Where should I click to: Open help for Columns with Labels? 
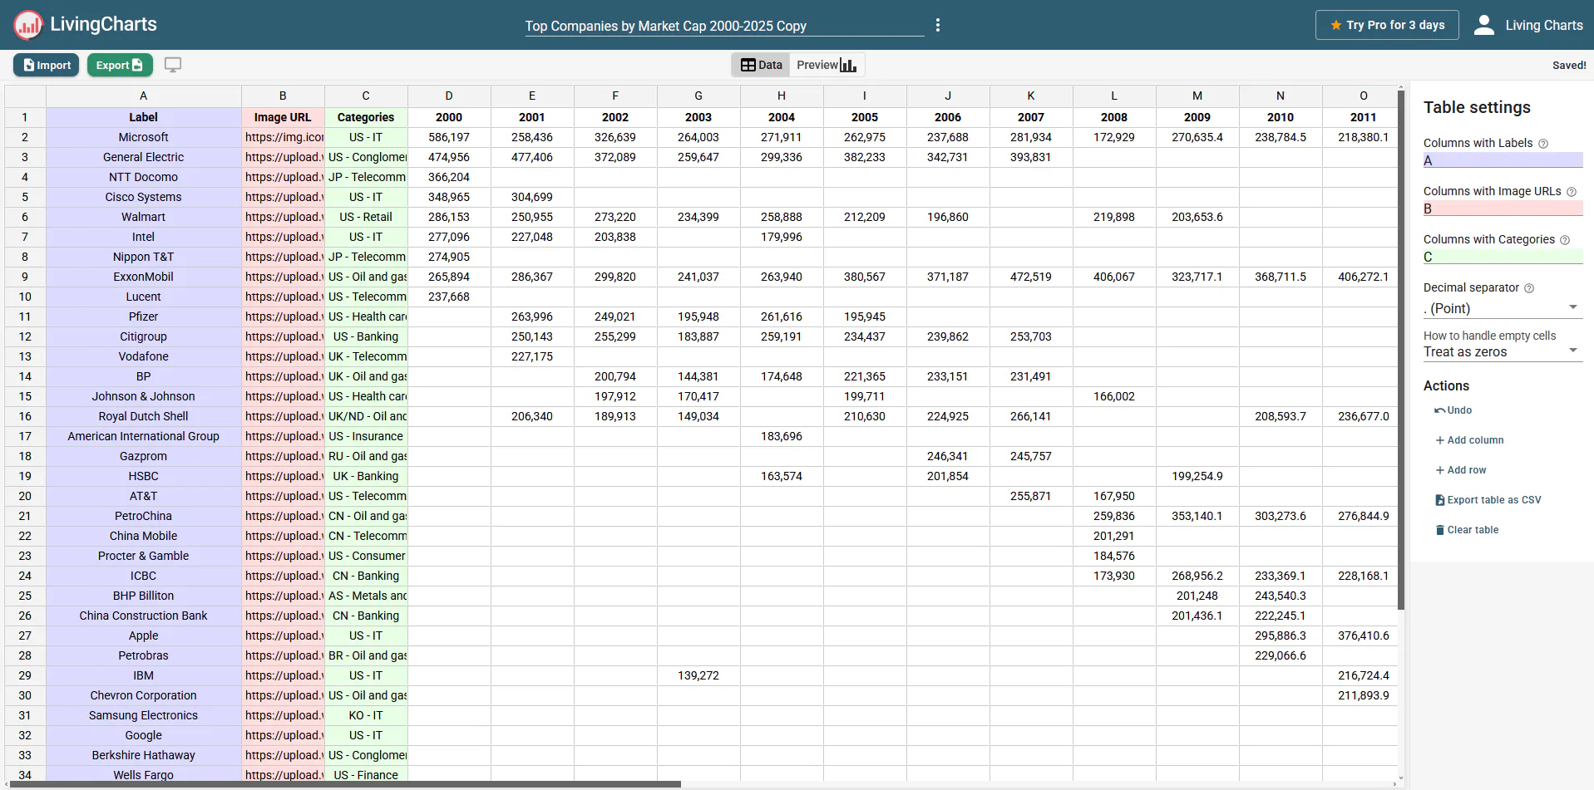[x=1543, y=144]
